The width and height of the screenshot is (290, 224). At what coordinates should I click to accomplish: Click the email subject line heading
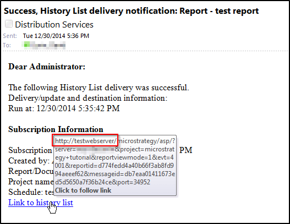[131, 10]
